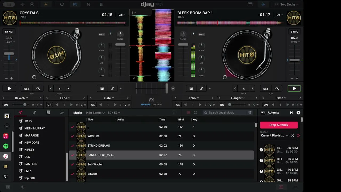The height and width of the screenshot is (192, 341).
Task: Switch the library to list view
Action: tap(188, 113)
